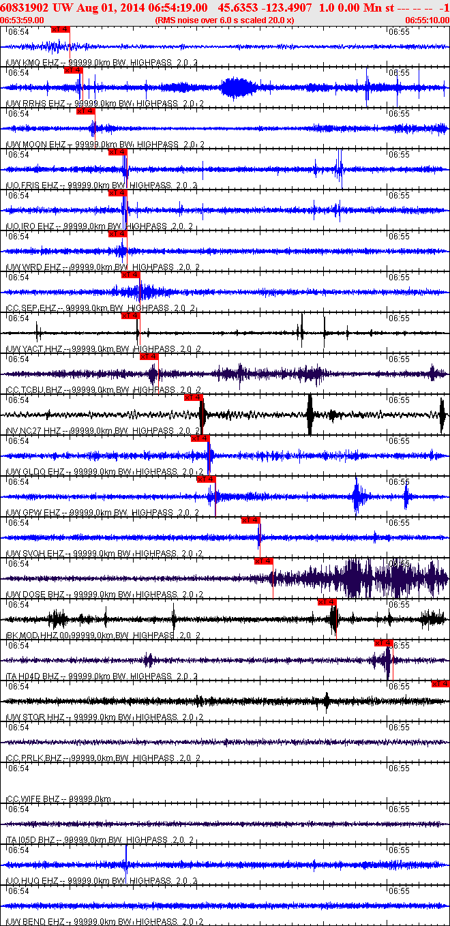
Task: Click the end time 06:55:10.00
Action: tap(427, 20)
